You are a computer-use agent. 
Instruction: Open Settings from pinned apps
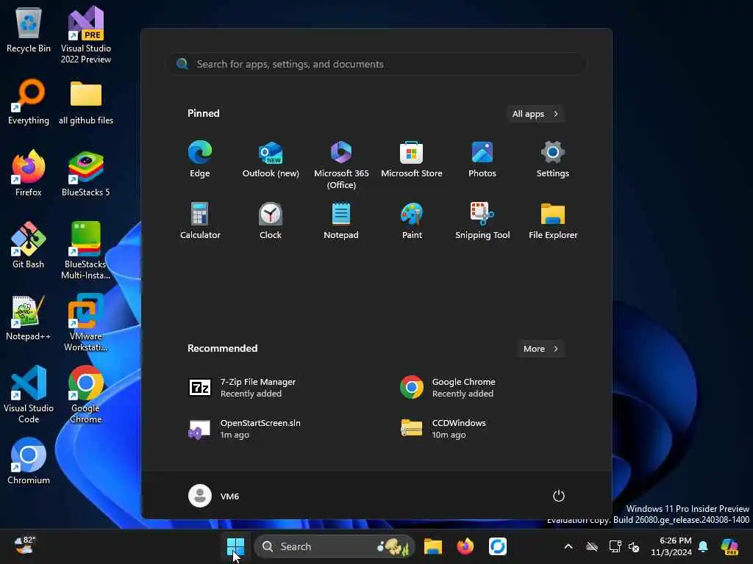pyautogui.click(x=553, y=159)
